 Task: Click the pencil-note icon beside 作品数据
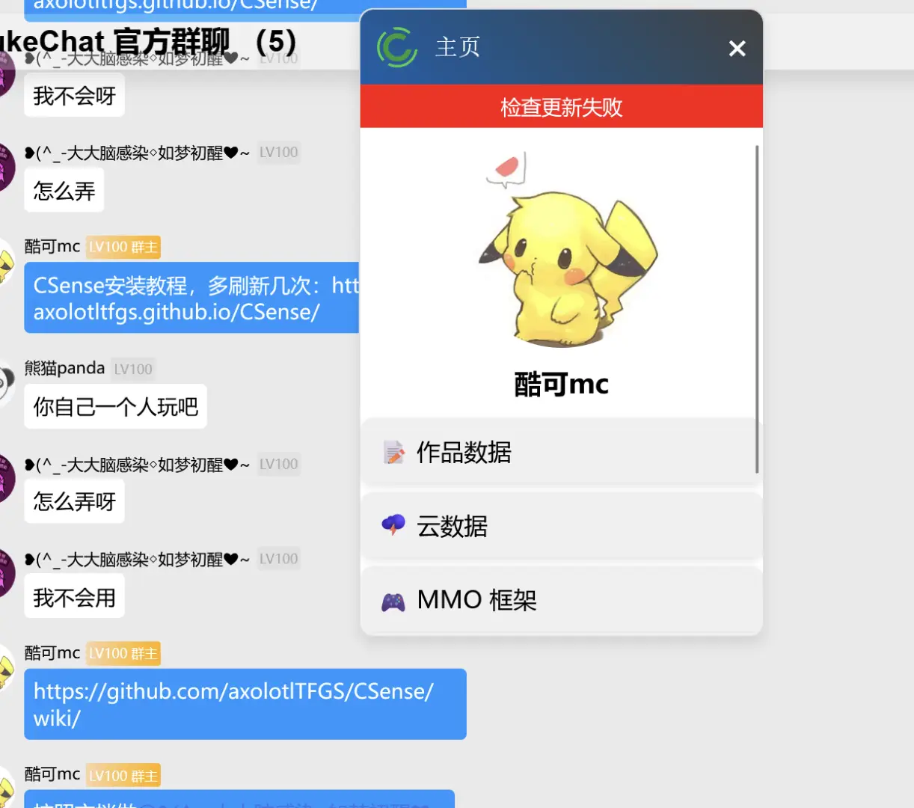click(393, 453)
